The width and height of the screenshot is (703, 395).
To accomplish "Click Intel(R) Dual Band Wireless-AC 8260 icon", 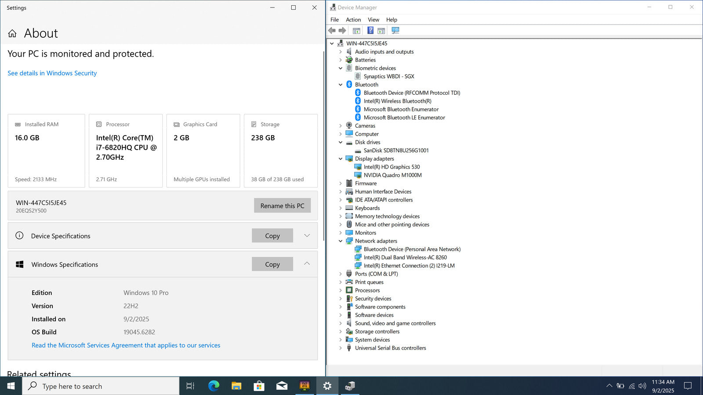I will click(358, 257).
